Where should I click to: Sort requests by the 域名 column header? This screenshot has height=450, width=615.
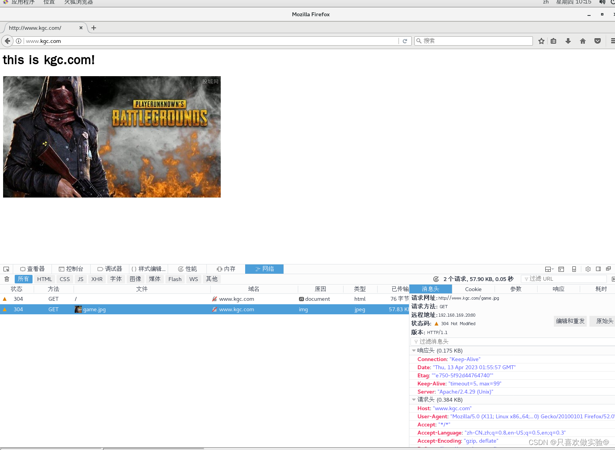(x=254, y=289)
